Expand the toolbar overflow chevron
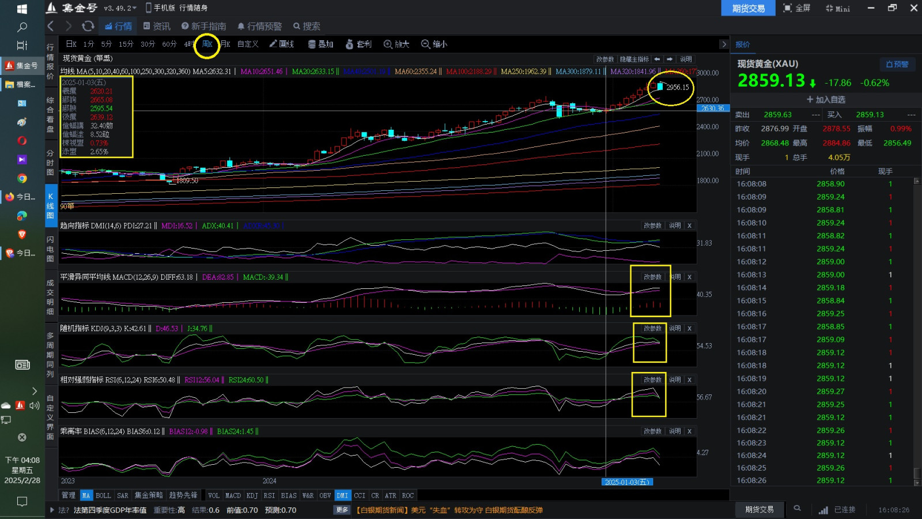Screen dimensions: 922x519 pos(724,44)
